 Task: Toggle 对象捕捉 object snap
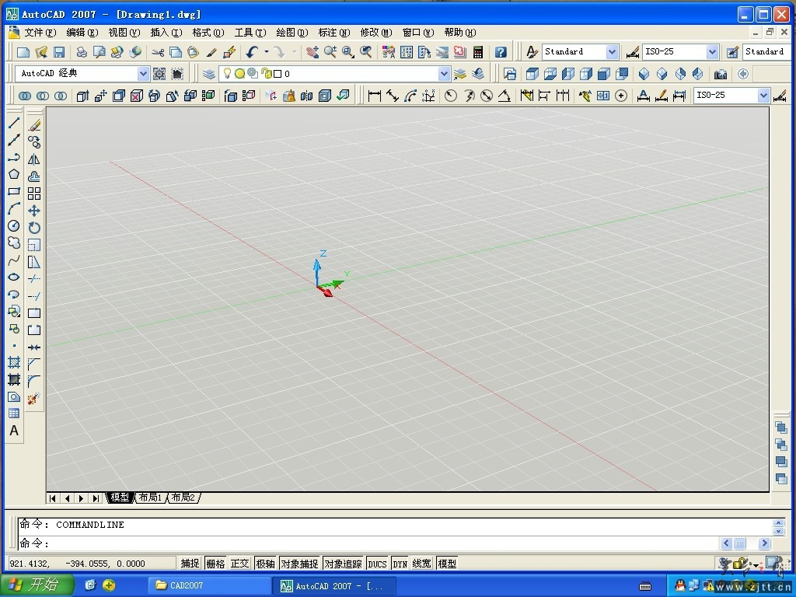click(x=299, y=564)
